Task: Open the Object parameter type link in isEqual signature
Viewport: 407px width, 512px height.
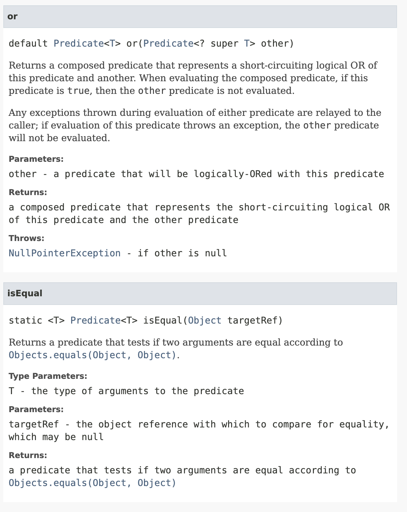Action: pyautogui.click(x=205, y=321)
